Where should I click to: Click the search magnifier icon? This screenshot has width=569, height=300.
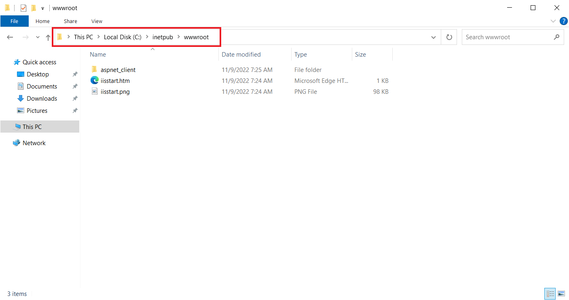[x=556, y=37]
